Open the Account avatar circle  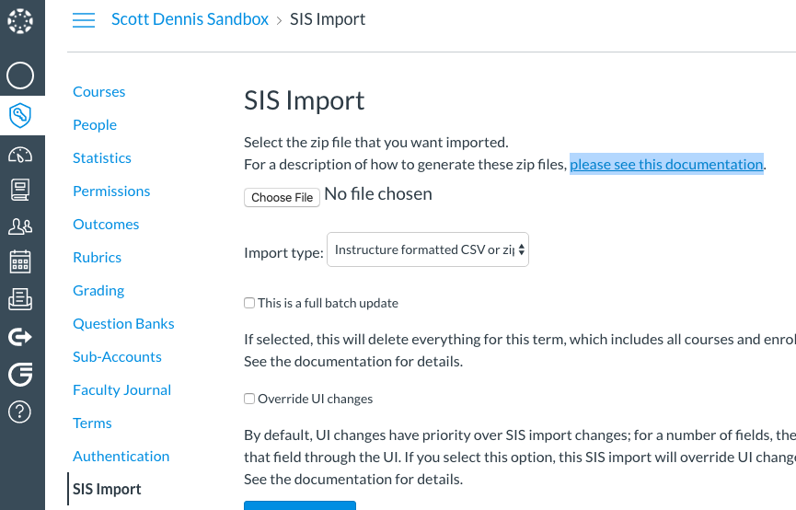pos(20,75)
